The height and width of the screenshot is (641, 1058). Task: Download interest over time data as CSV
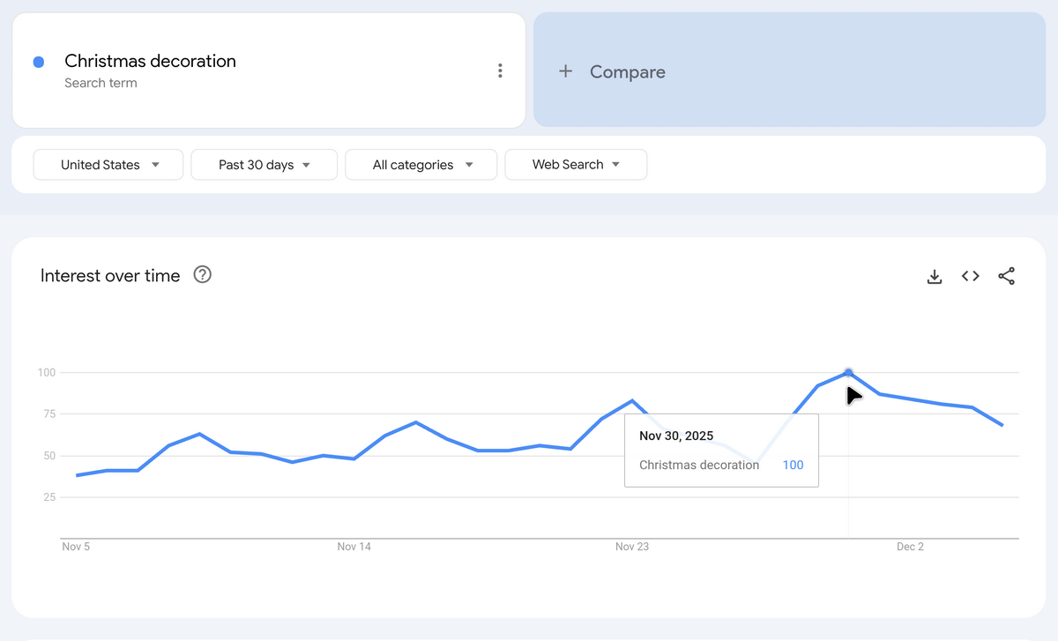[x=934, y=276]
